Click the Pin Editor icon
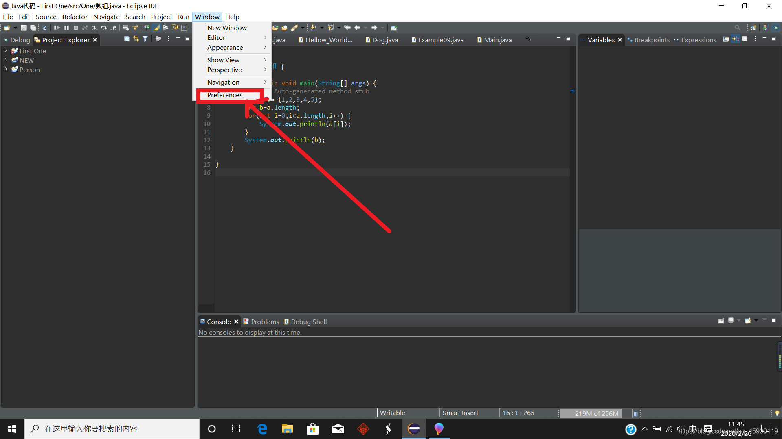The height and width of the screenshot is (439, 782). click(394, 28)
